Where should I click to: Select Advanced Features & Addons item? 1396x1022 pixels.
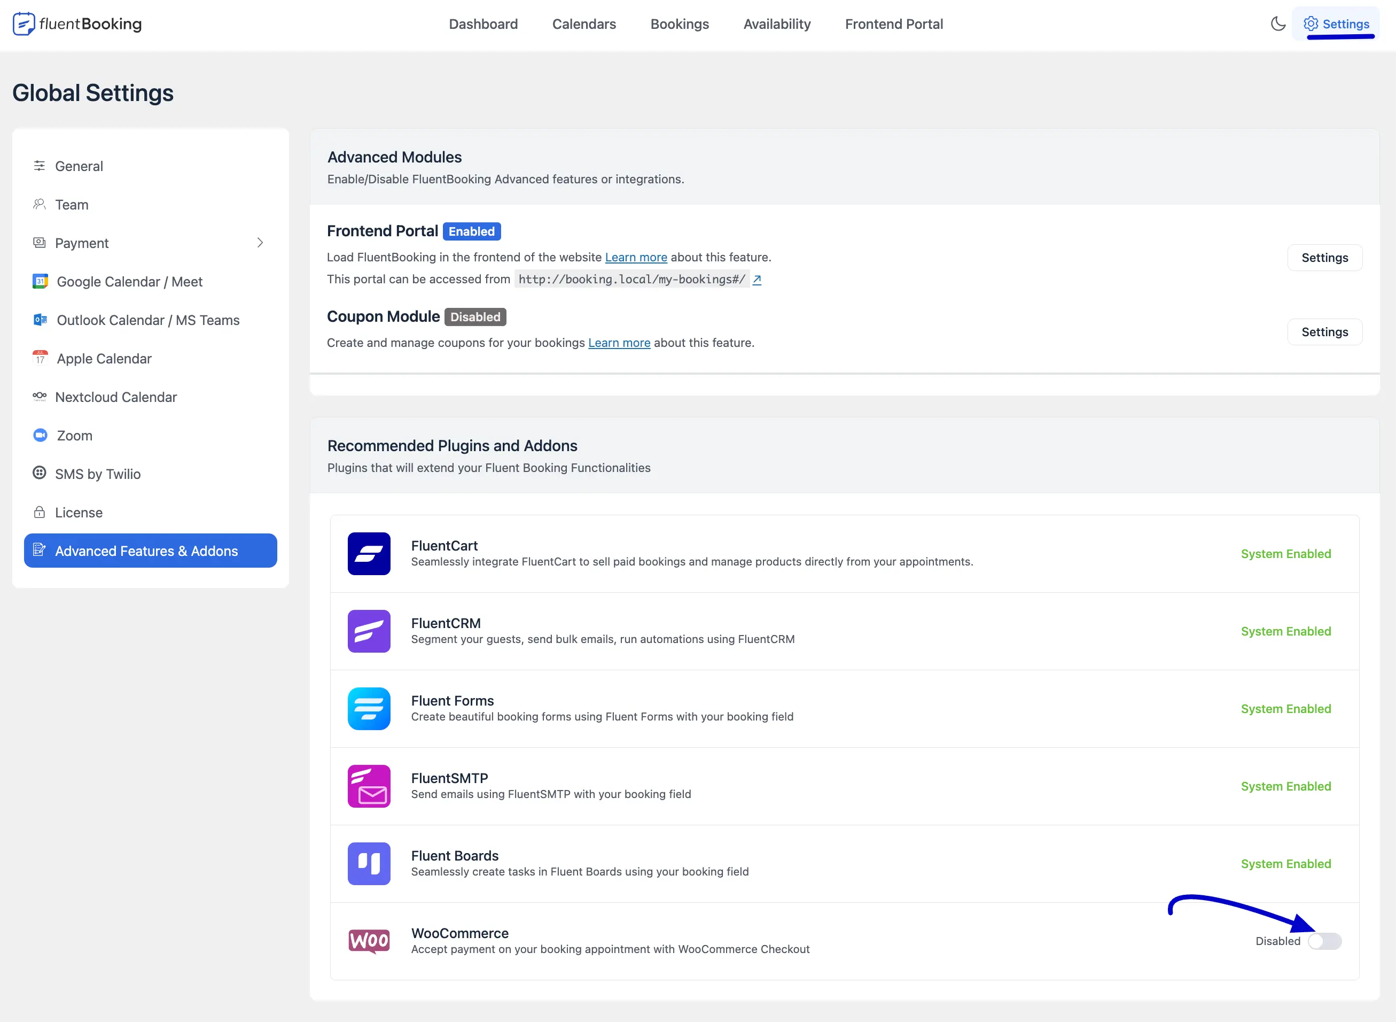[150, 551]
